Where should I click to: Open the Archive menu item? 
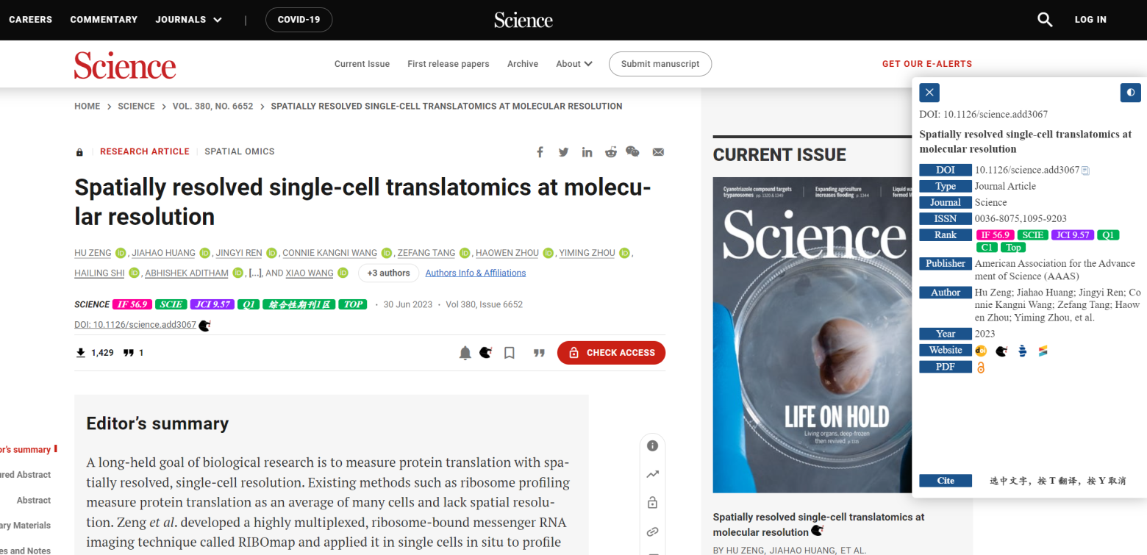pyautogui.click(x=523, y=64)
